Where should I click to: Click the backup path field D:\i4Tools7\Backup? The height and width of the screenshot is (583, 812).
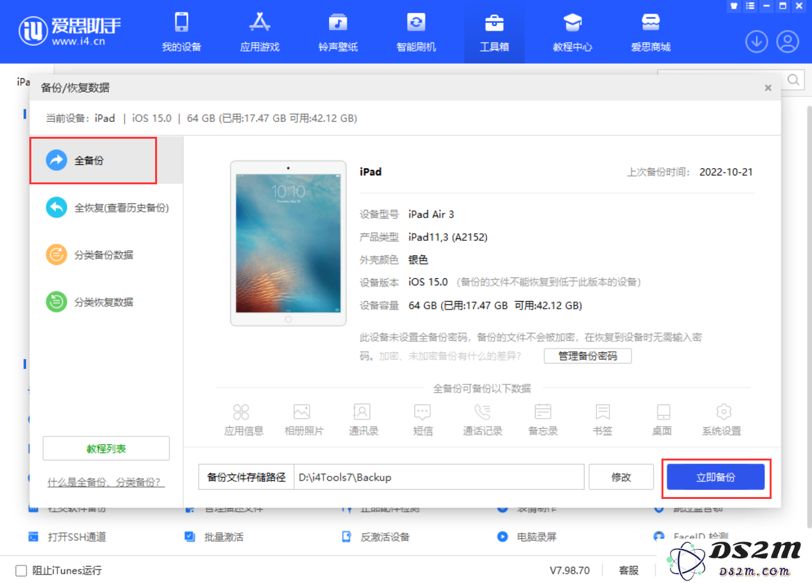[x=439, y=477]
